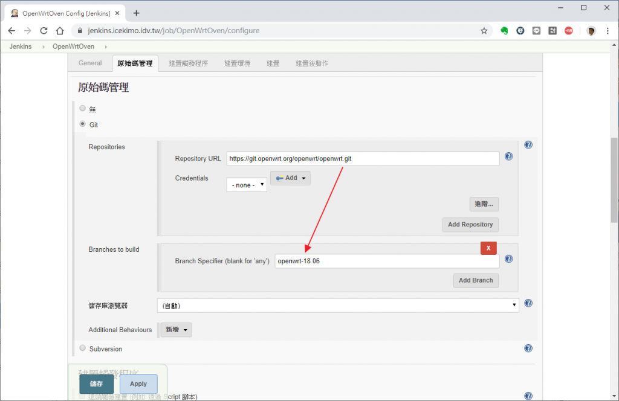Expand the 新增 Additional Behaviours dropdown

[177, 330]
